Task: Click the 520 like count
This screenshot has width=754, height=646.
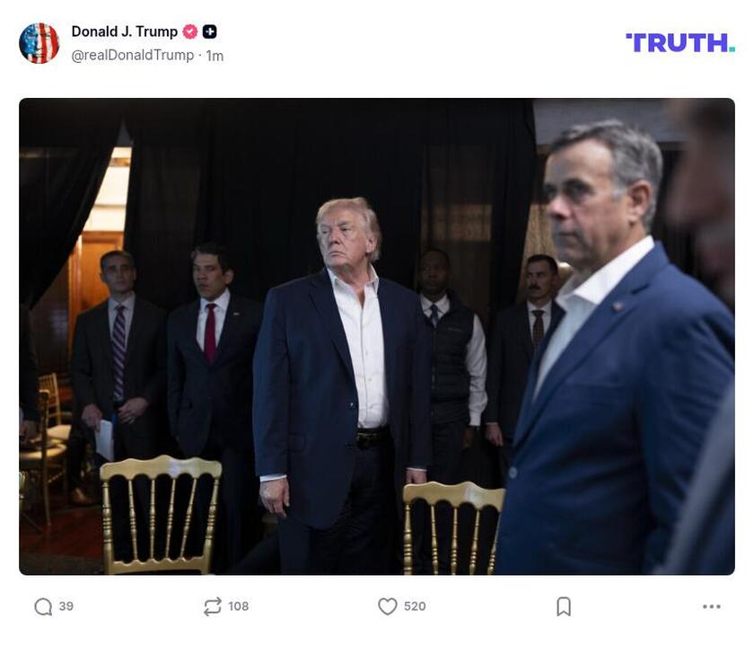Action: (414, 607)
